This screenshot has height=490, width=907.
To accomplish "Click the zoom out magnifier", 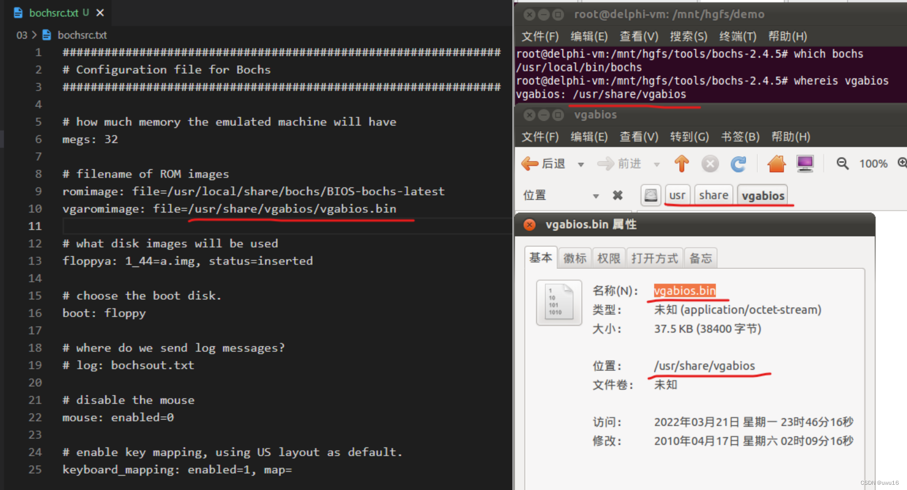I will 843,164.
